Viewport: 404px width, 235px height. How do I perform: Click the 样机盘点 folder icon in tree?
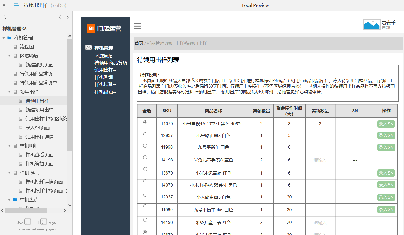point(15,200)
